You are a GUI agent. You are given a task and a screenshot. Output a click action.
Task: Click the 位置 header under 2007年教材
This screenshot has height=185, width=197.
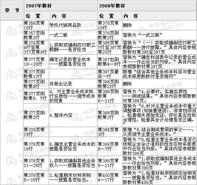[x=37, y=16]
